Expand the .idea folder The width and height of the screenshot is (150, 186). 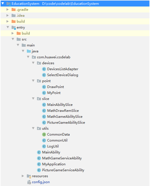coord(8,15)
